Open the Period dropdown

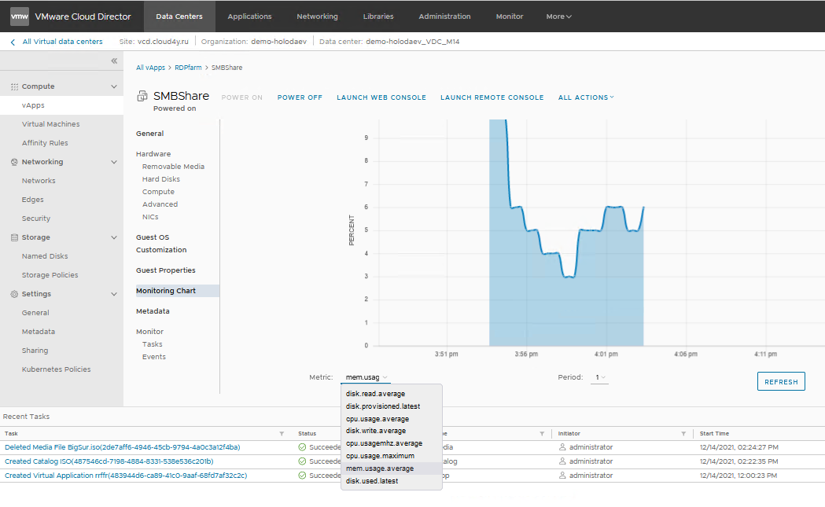(600, 377)
